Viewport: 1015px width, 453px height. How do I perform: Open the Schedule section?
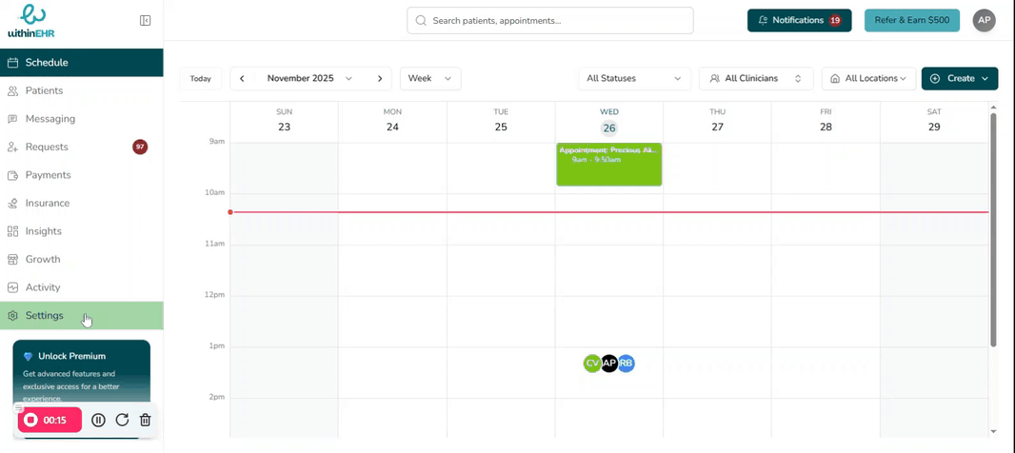82,63
